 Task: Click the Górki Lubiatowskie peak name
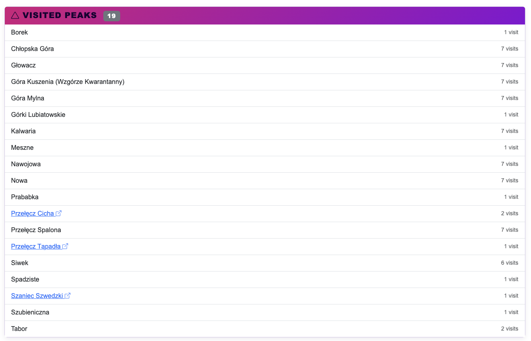(38, 114)
